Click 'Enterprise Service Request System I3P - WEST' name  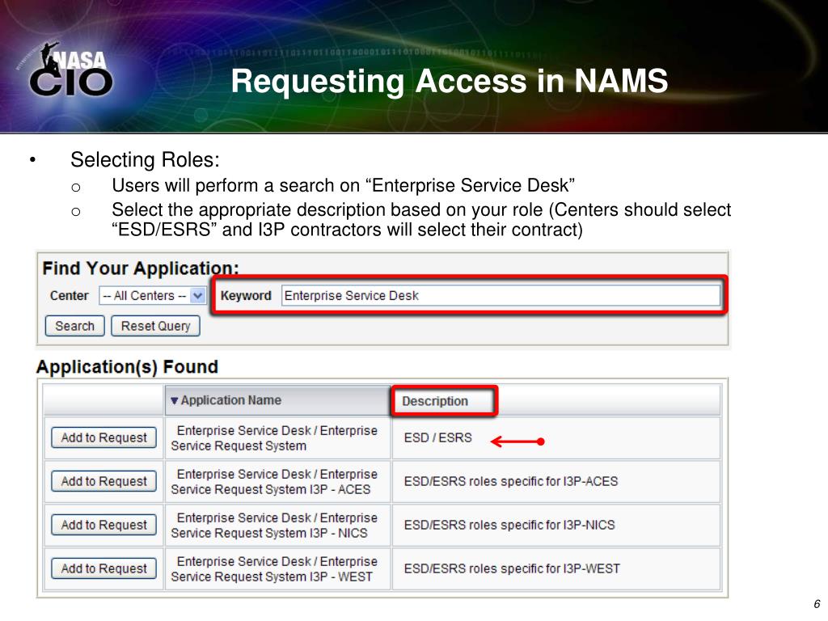click(274, 568)
